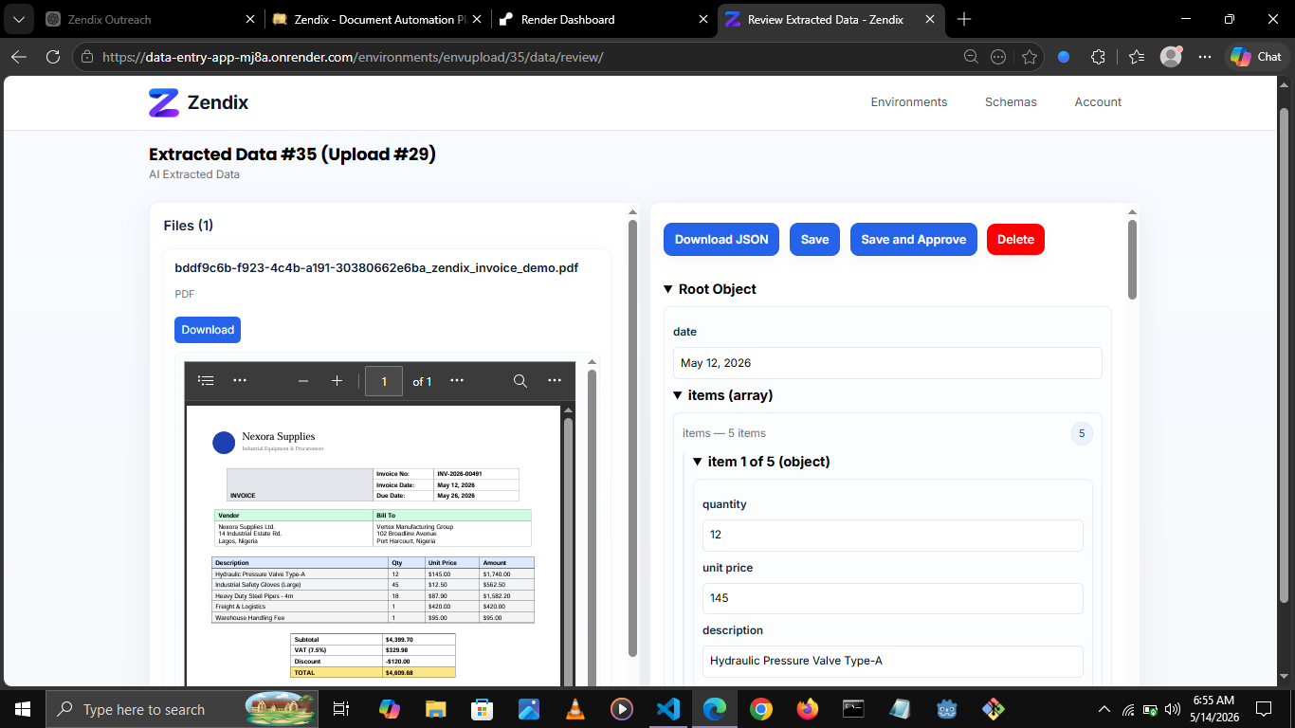The width and height of the screenshot is (1295, 728).
Task: Open File Explorer from taskbar
Action: [x=435, y=709]
